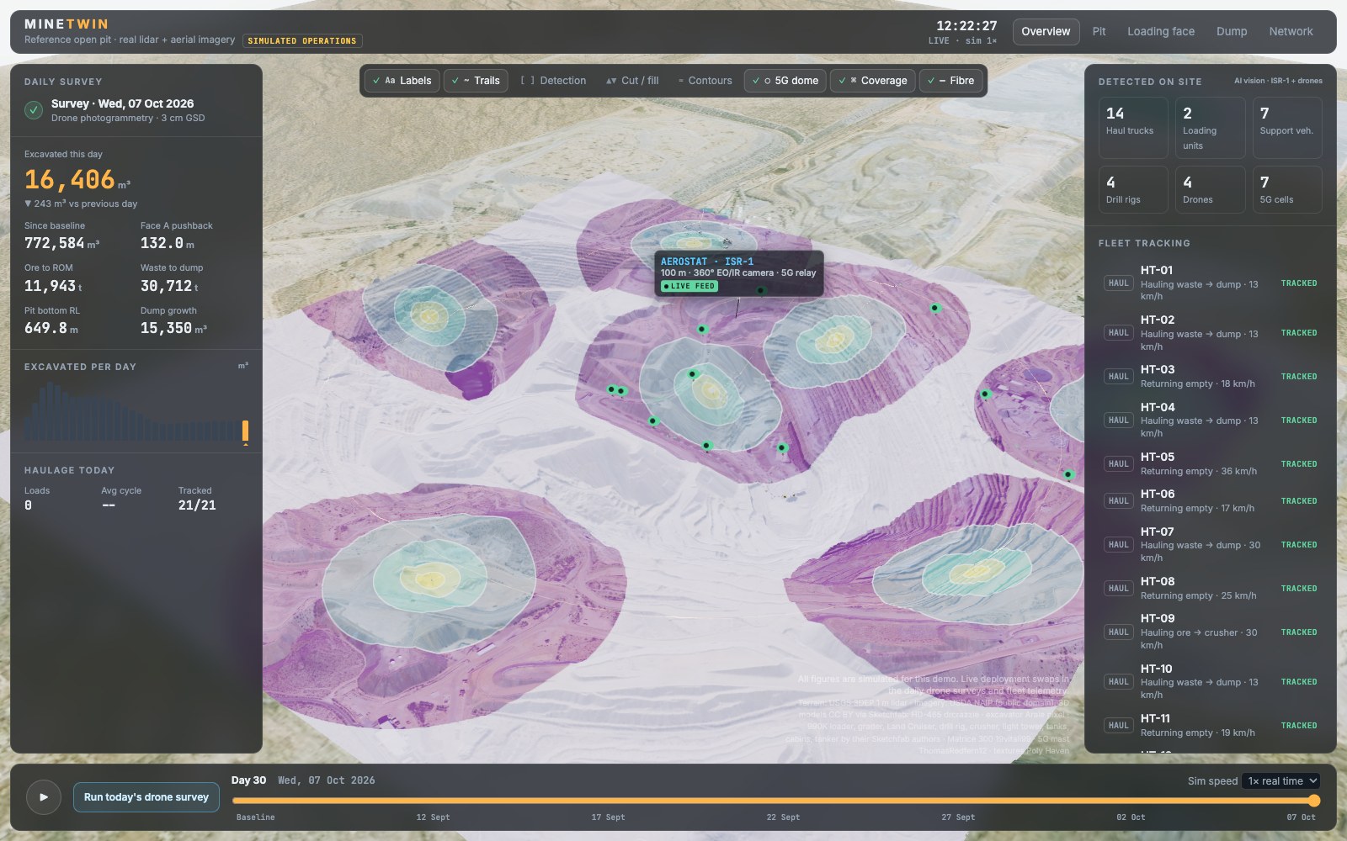This screenshot has height=841, width=1347.
Task: Click the timeline slider handle at 07 Oct
Action: point(1314,801)
